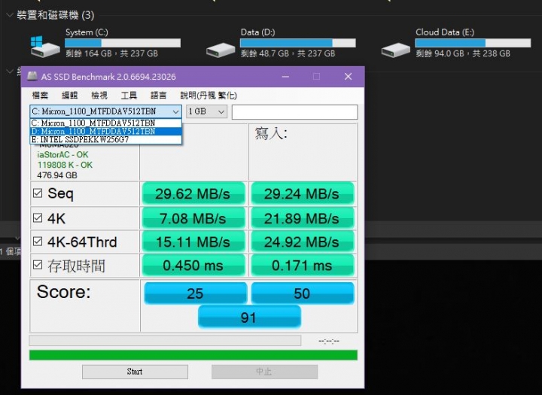Image resolution: width=542 pixels, height=395 pixels.
Task: Click the total score 91
Action: click(x=249, y=317)
